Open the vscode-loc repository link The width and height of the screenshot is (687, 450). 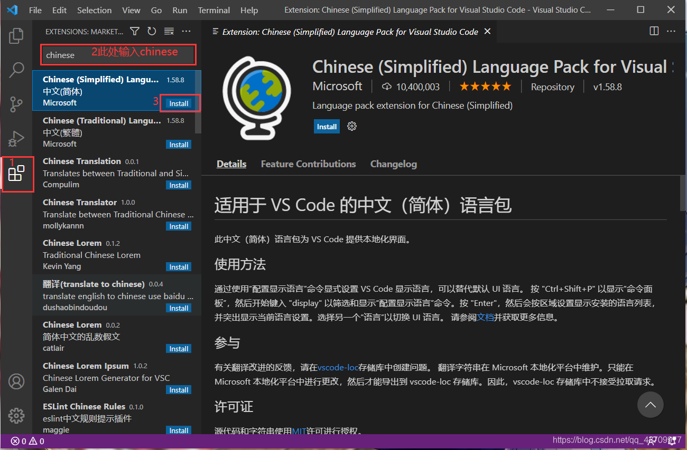click(x=338, y=368)
